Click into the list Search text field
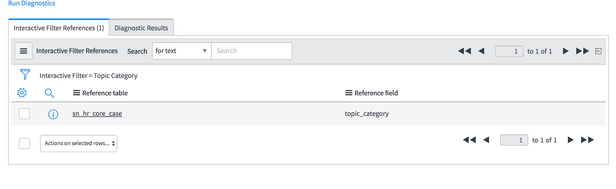The height and width of the screenshot is (189, 616). (252, 51)
